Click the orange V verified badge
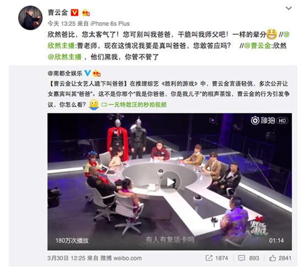The width and height of the screenshot is (303, 269). 74,13
